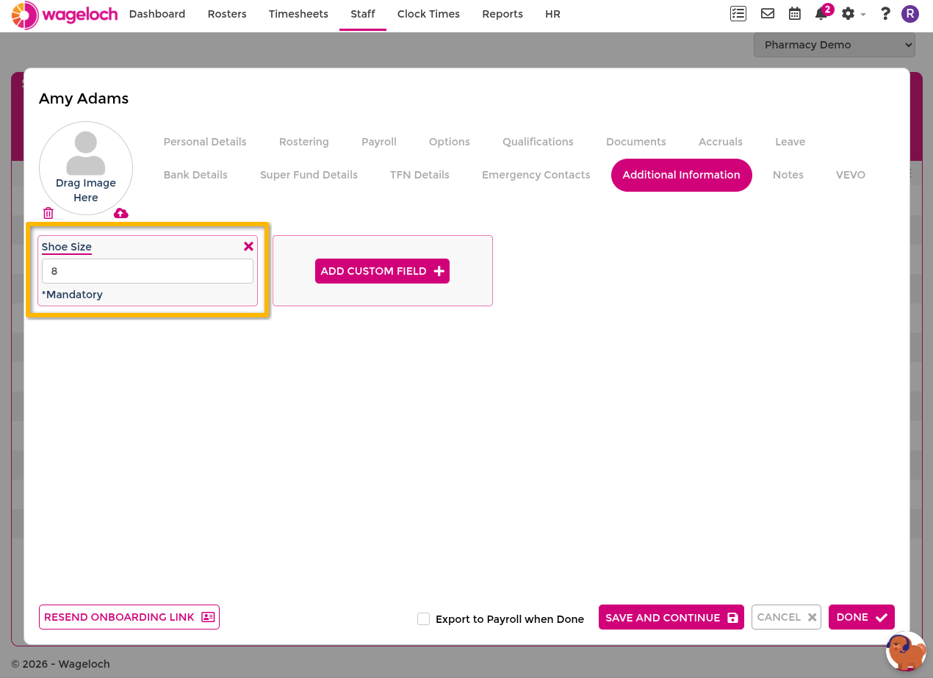Viewport: 933px width, 678px height.
Task: Go to Dashboard in the top menu
Action: 157,14
